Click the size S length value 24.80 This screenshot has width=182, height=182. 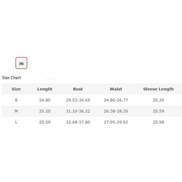coord(45,100)
